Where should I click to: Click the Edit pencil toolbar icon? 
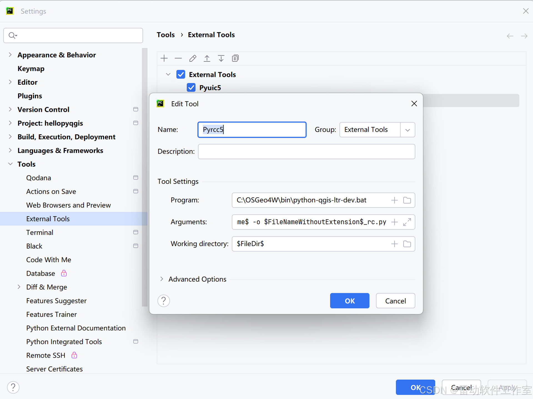coord(193,58)
